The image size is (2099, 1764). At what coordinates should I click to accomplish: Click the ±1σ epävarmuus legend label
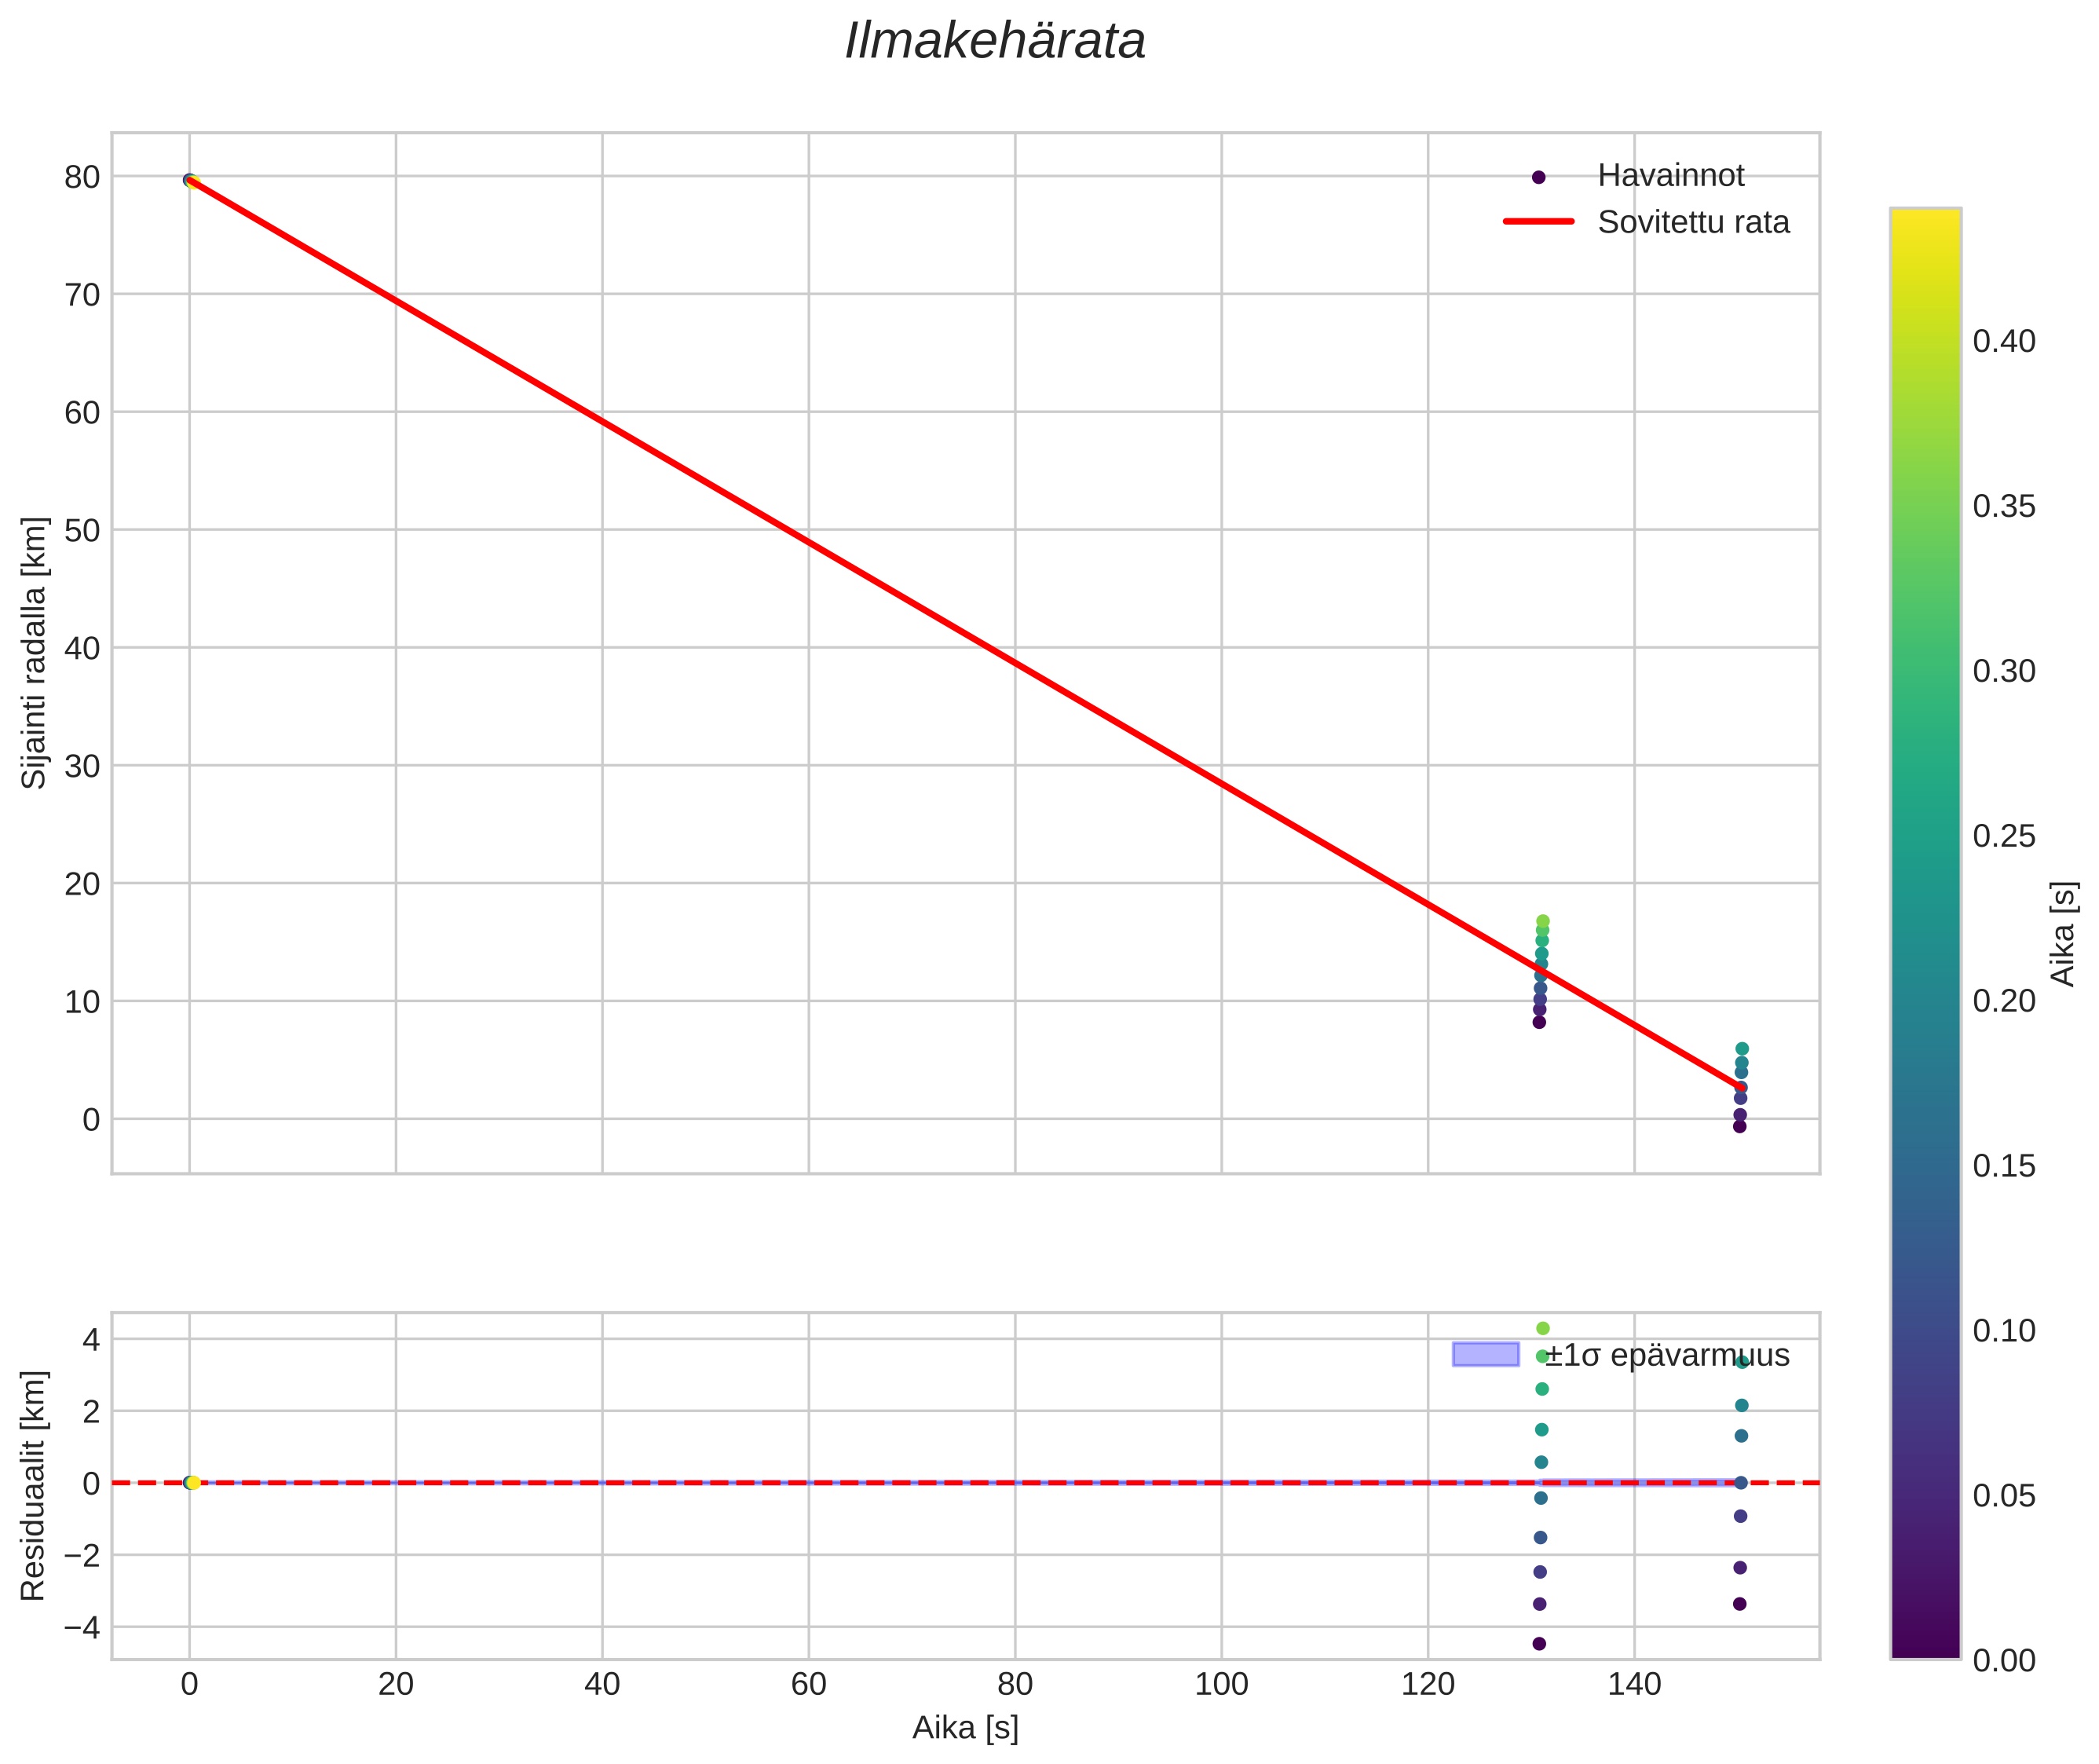click(1667, 1356)
